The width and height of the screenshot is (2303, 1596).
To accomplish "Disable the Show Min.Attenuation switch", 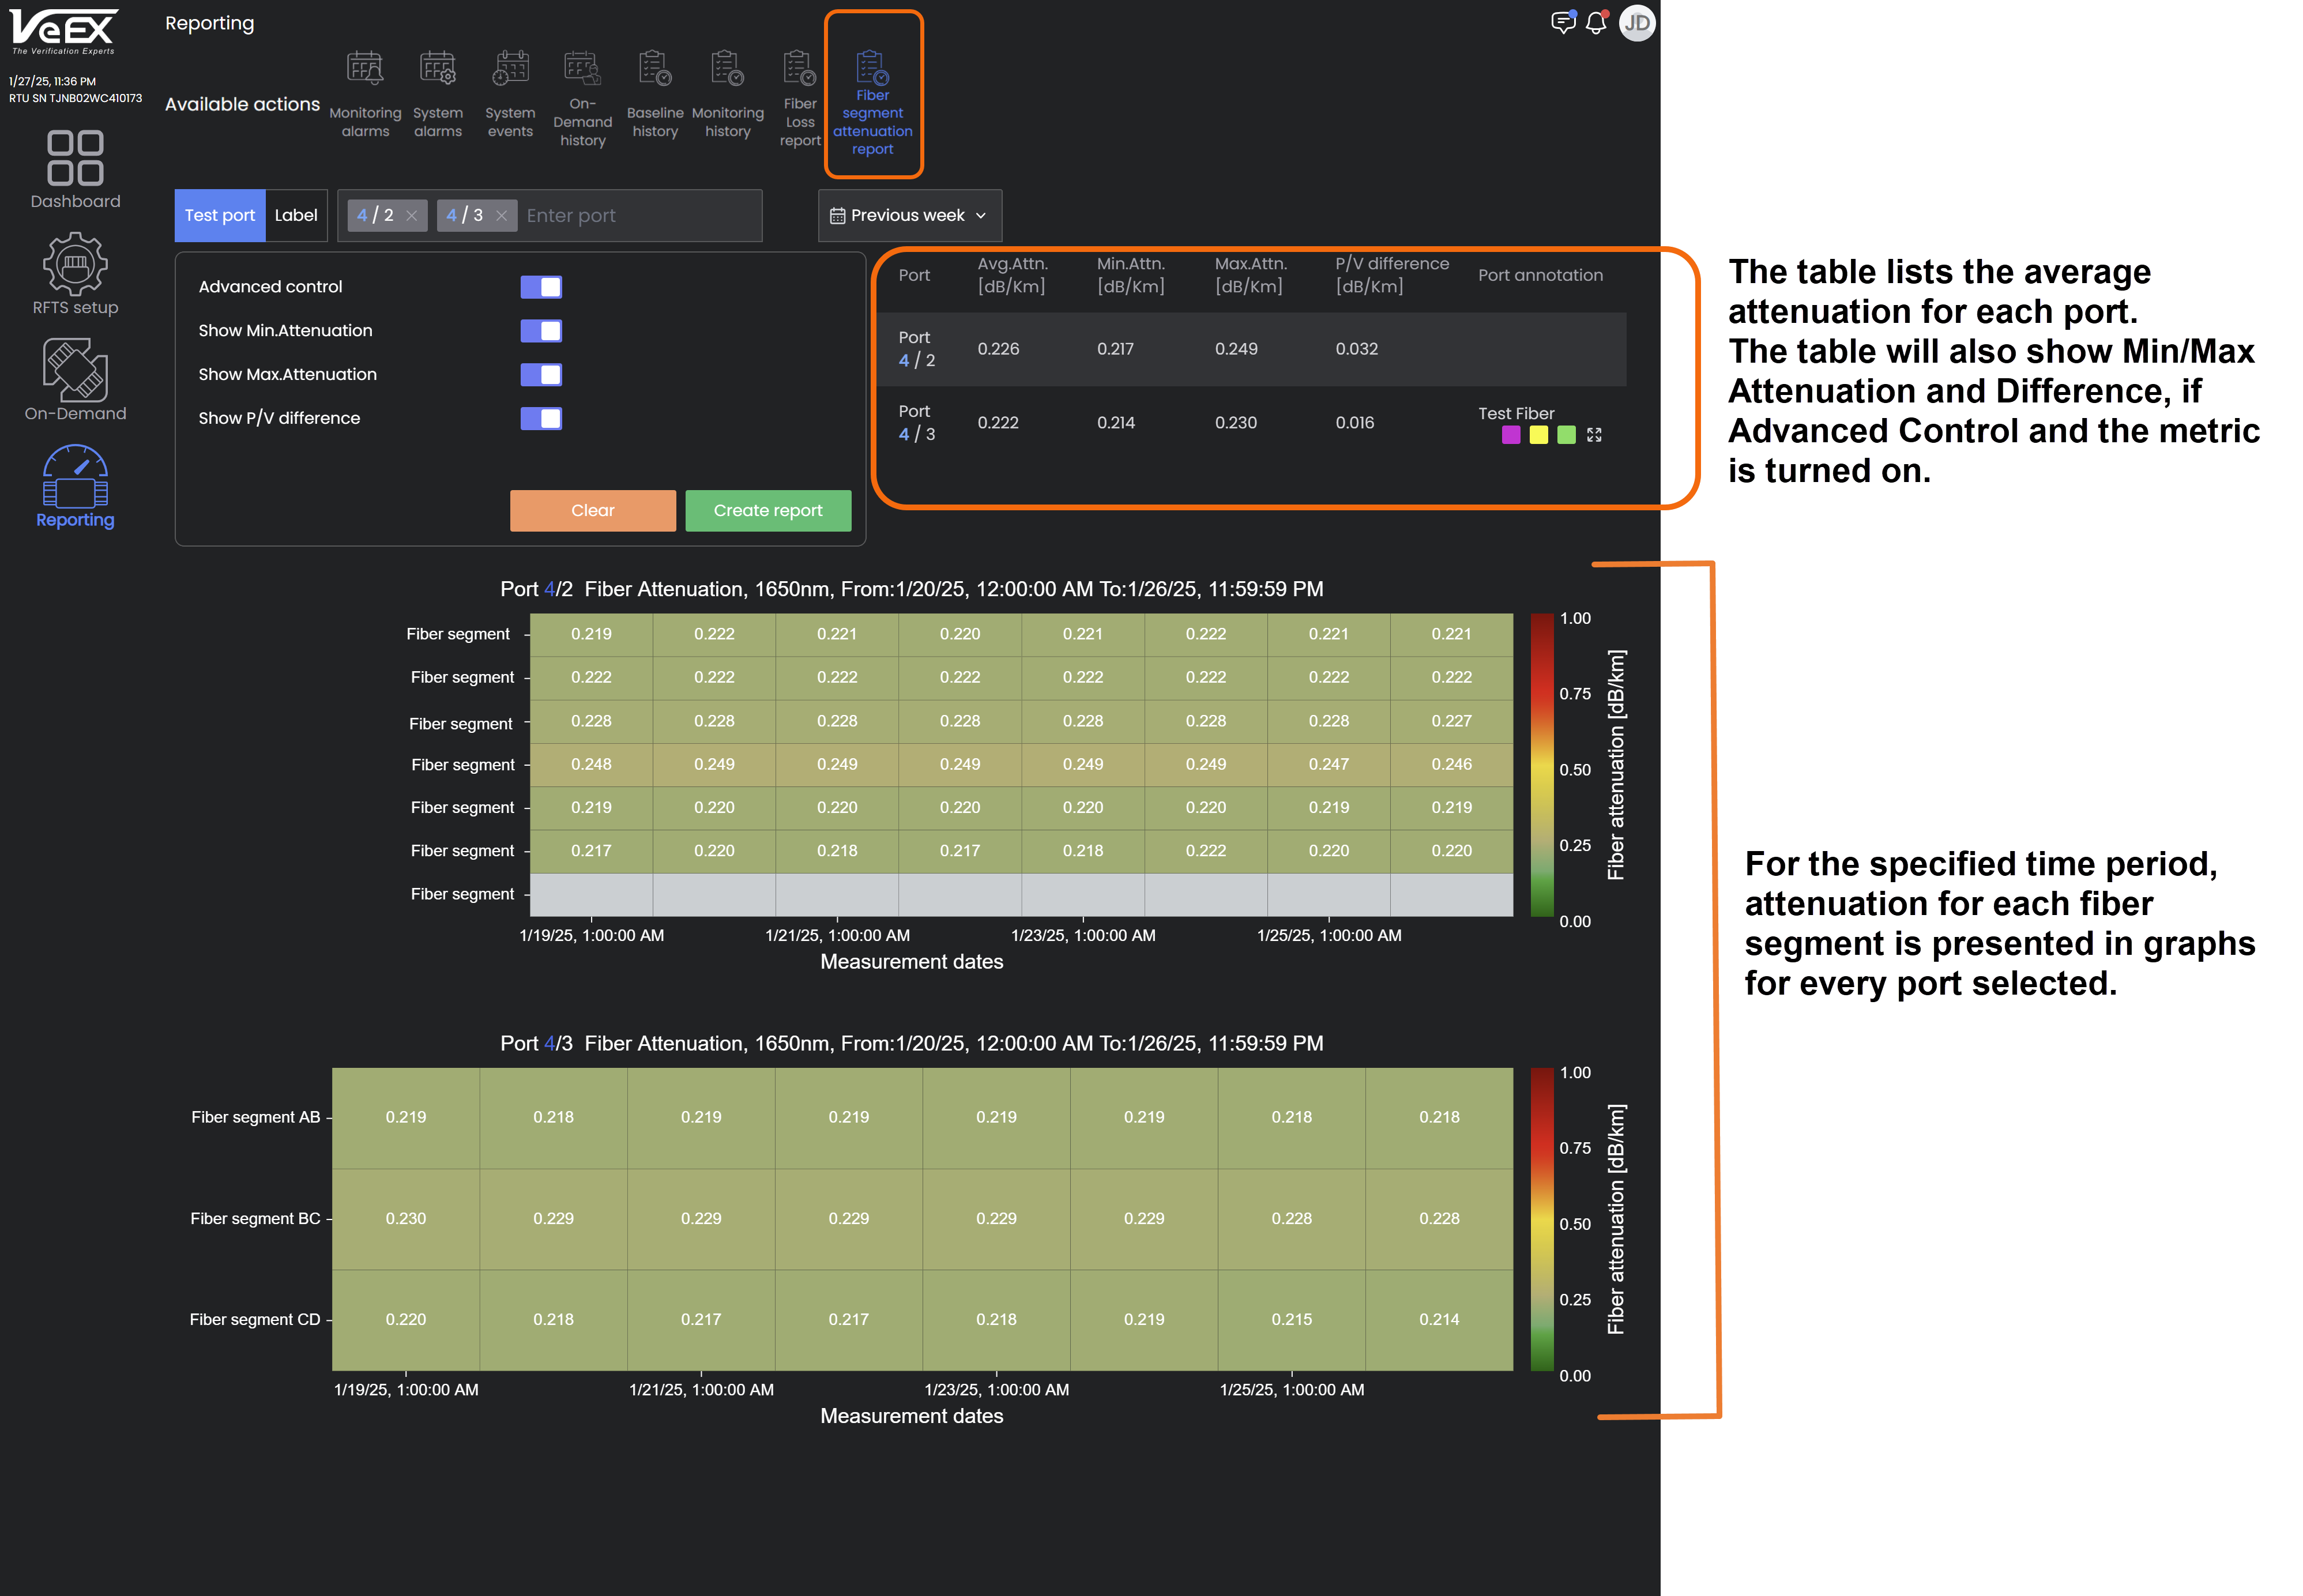I will [x=541, y=331].
